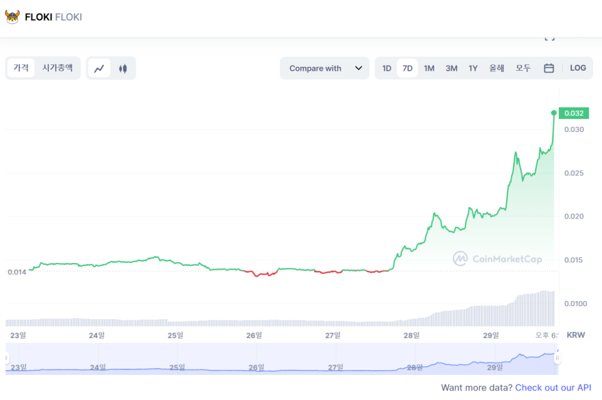Click the 0.030 y-axis value
Image resolution: width=602 pixels, height=400 pixels.
click(574, 129)
